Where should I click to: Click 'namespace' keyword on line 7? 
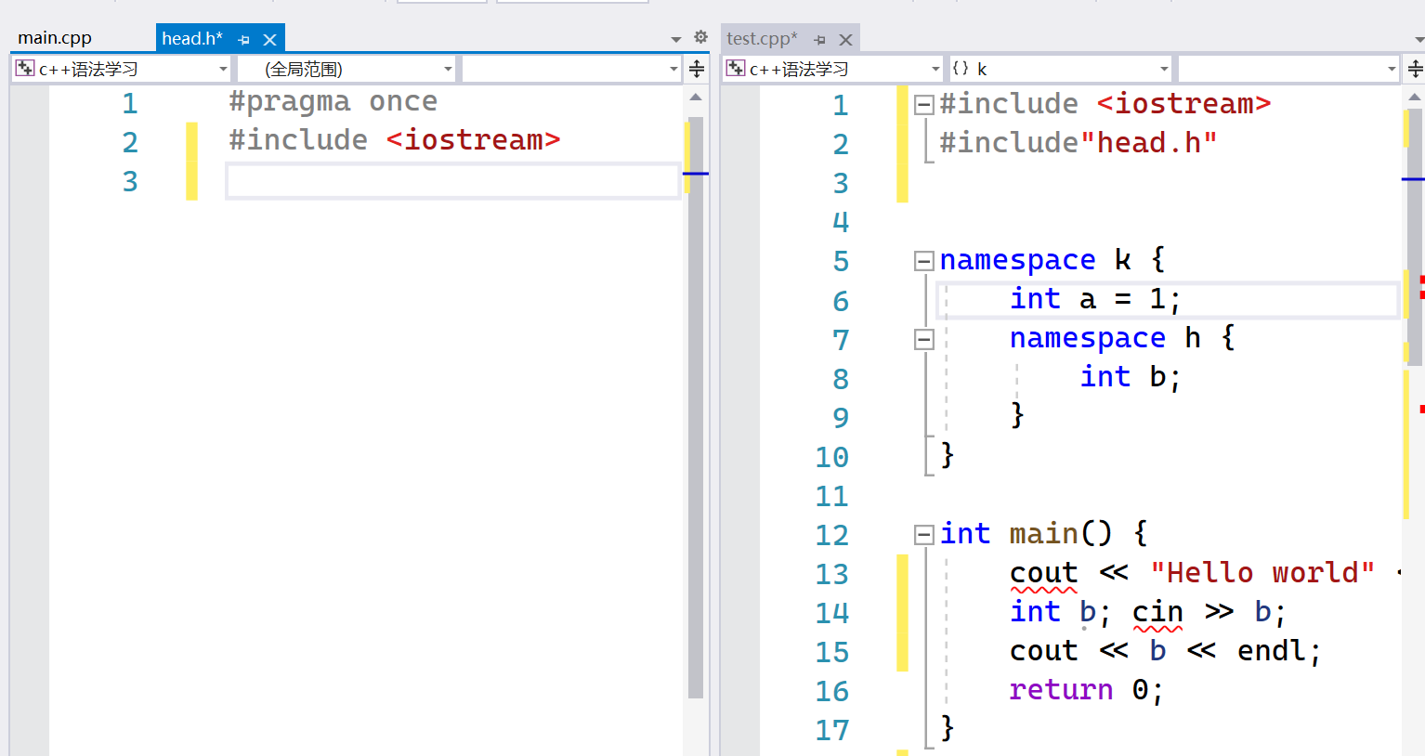1088,338
